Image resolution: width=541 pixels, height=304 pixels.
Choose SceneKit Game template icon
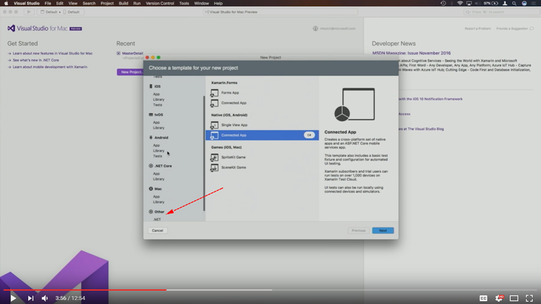pyautogui.click(x=214, y=168)
